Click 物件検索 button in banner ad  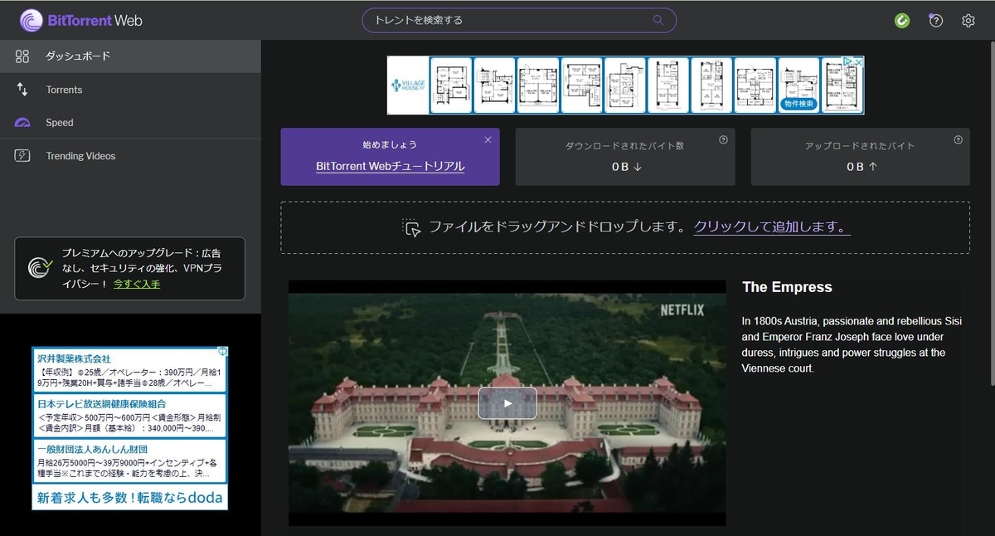(799, 104)
